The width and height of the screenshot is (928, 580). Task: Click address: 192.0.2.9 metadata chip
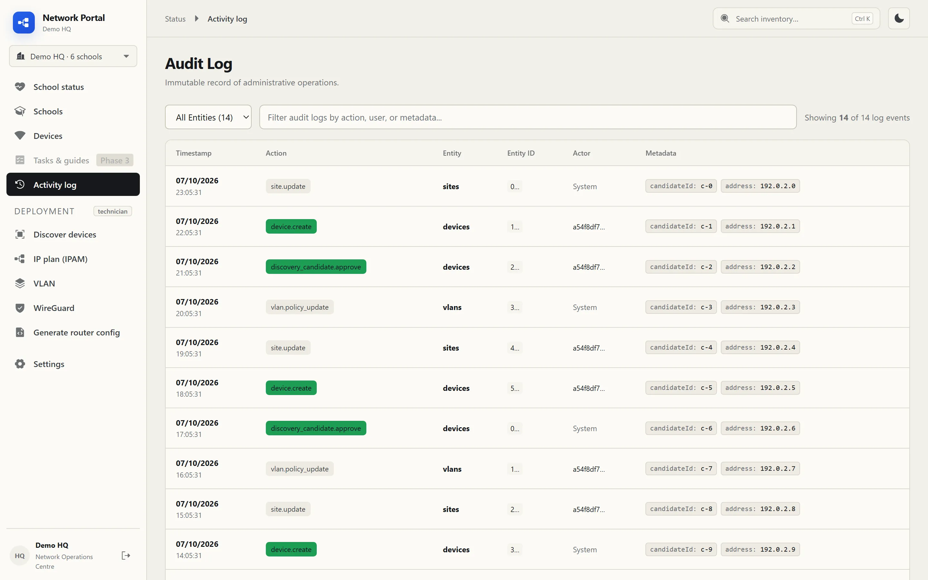coord(760,550)
